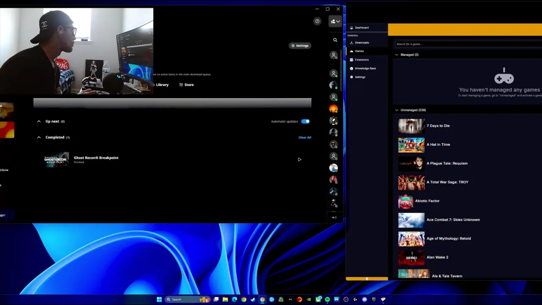Select A Plague Tale: Requiem

coord(447,163)
